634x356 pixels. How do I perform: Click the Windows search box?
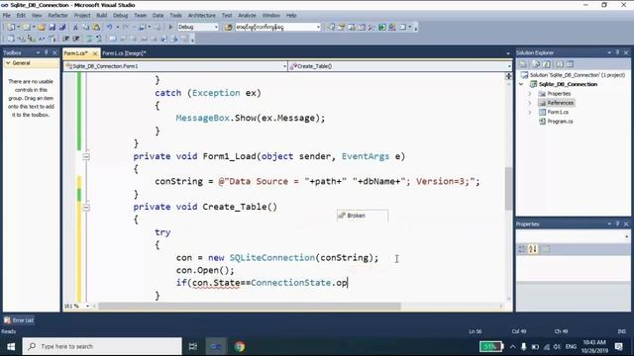102,346
